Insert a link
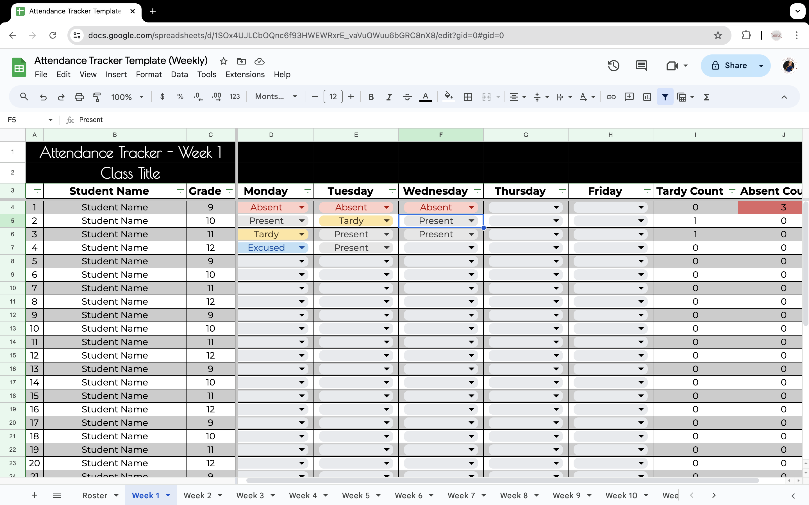 coord(611,97)
